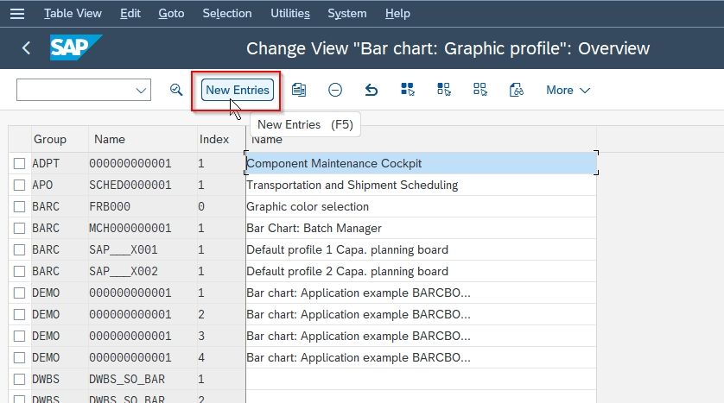Click the New Entries button
Screen dimensions: 724x403
(238, 90)
